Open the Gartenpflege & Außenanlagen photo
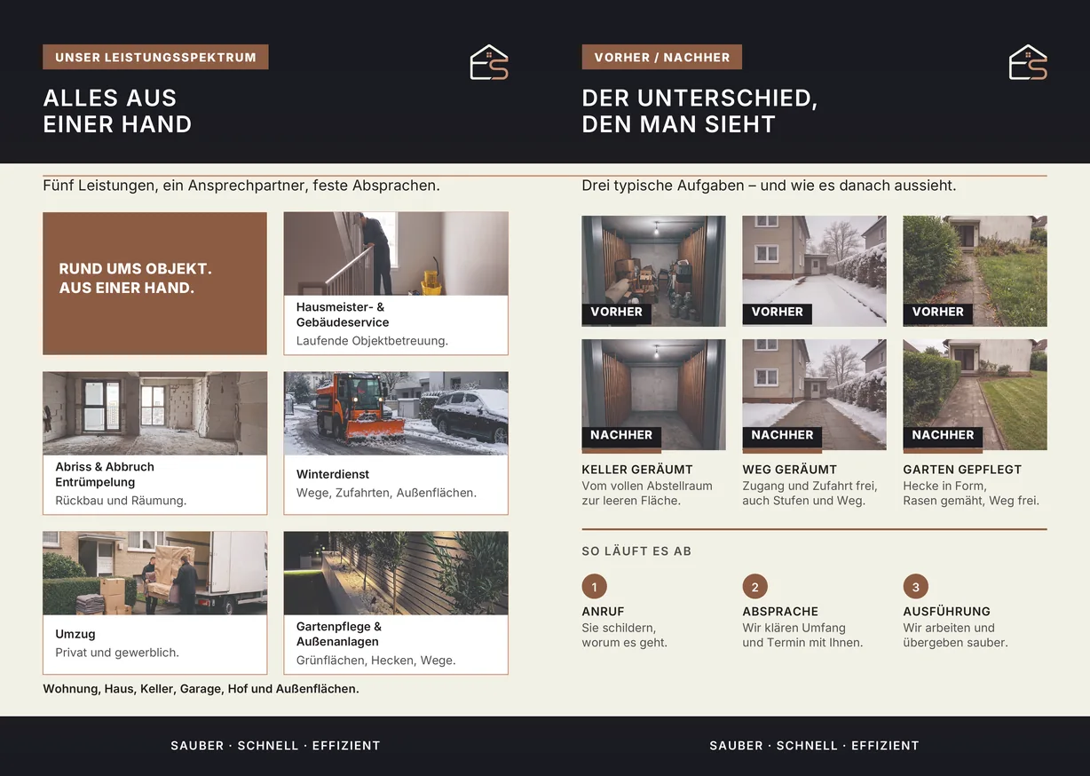 (x=396, y=574)
